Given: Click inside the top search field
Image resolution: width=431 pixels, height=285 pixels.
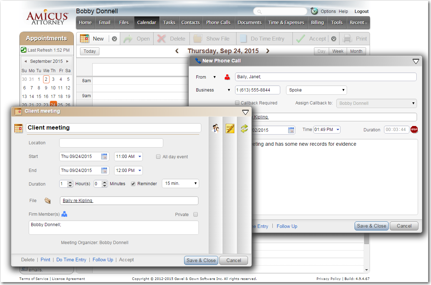Looking at the screenshot, I should (x=280, y=11).
